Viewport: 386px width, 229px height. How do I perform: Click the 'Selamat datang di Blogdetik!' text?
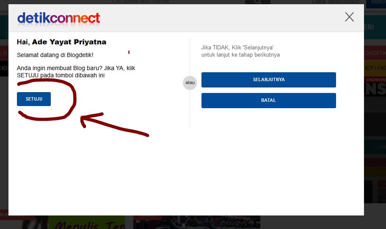click(x=55, y=55)
